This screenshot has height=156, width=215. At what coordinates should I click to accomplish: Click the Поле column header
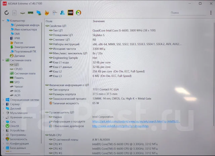(x=49, y=21)
